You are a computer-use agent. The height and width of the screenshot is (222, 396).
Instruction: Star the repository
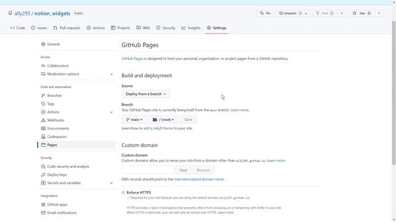[x=361, y=14]
